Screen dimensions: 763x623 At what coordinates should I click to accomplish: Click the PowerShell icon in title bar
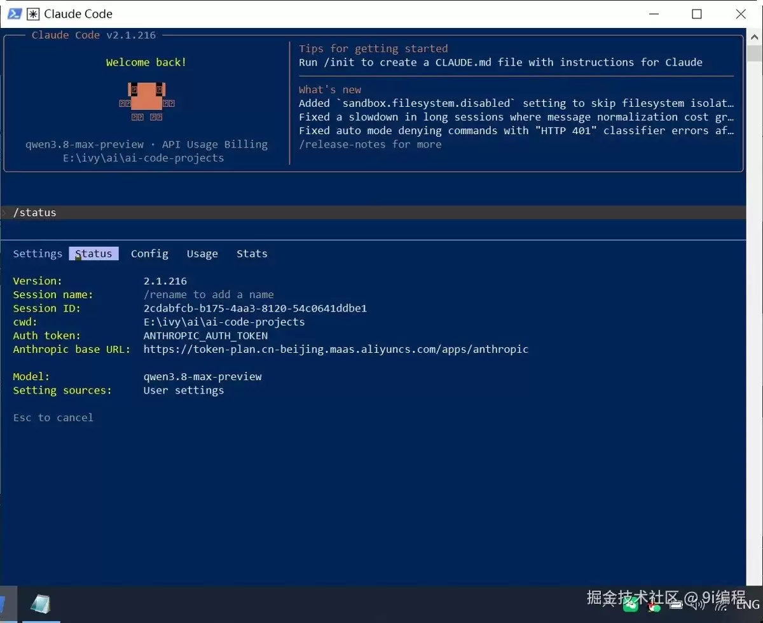[15, 13]
